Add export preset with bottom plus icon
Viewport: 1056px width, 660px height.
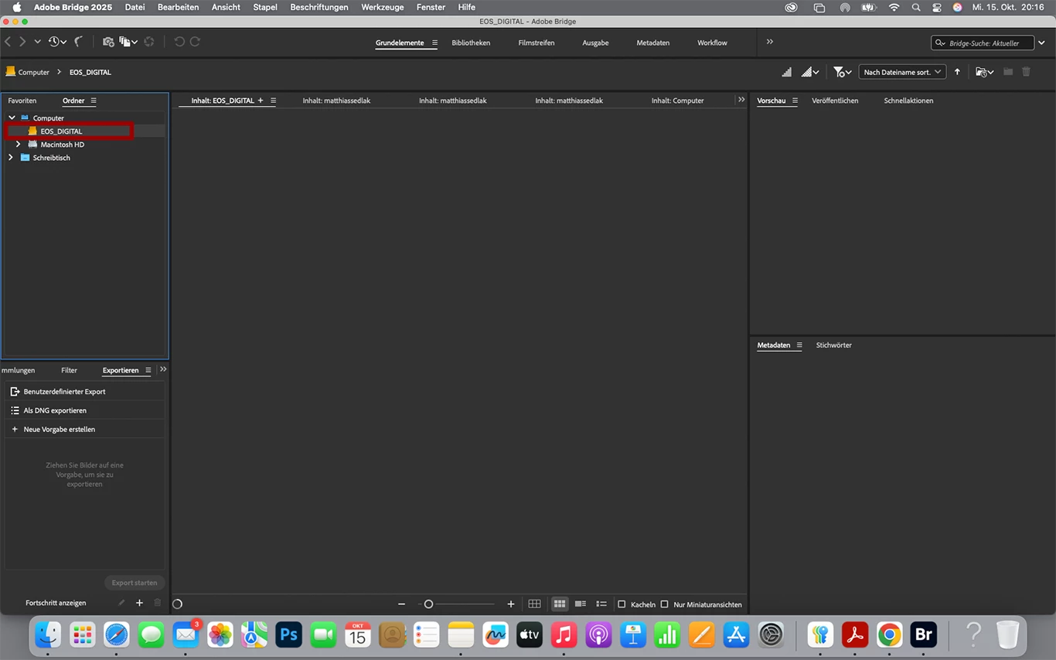click(139, 603)
